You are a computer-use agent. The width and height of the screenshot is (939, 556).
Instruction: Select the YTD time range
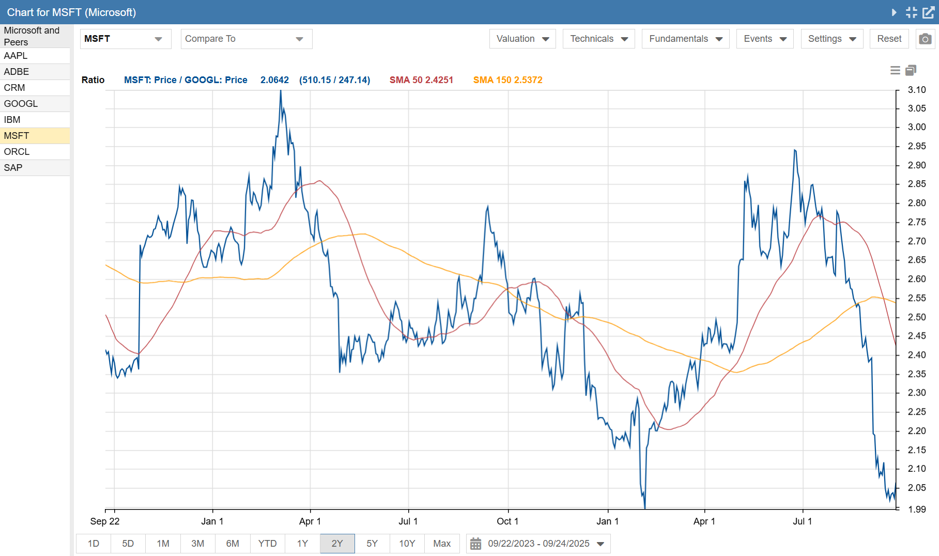point(267,544)
